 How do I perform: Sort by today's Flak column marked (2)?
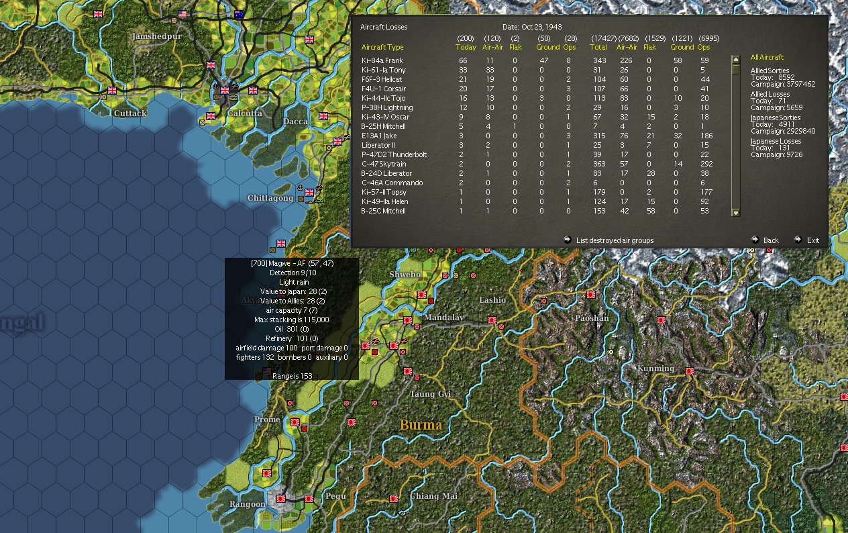[x=515, y=48]
